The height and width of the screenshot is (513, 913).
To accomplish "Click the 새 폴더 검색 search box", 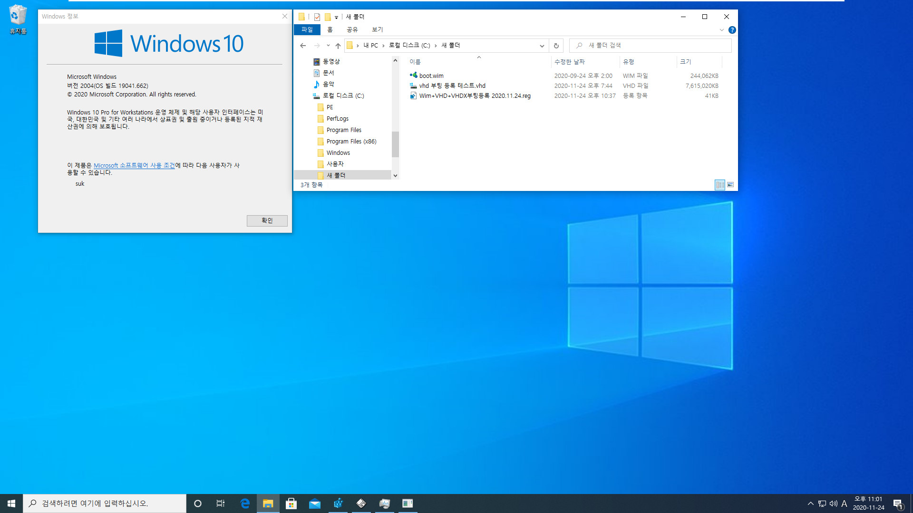I will pyautogui.click(x=650, y=46).
